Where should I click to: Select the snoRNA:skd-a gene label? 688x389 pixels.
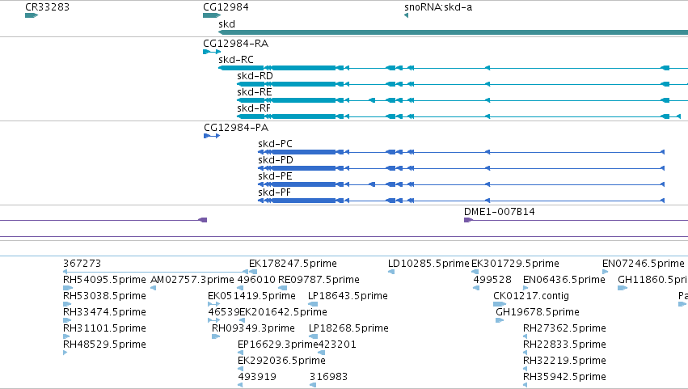point(438,7)
